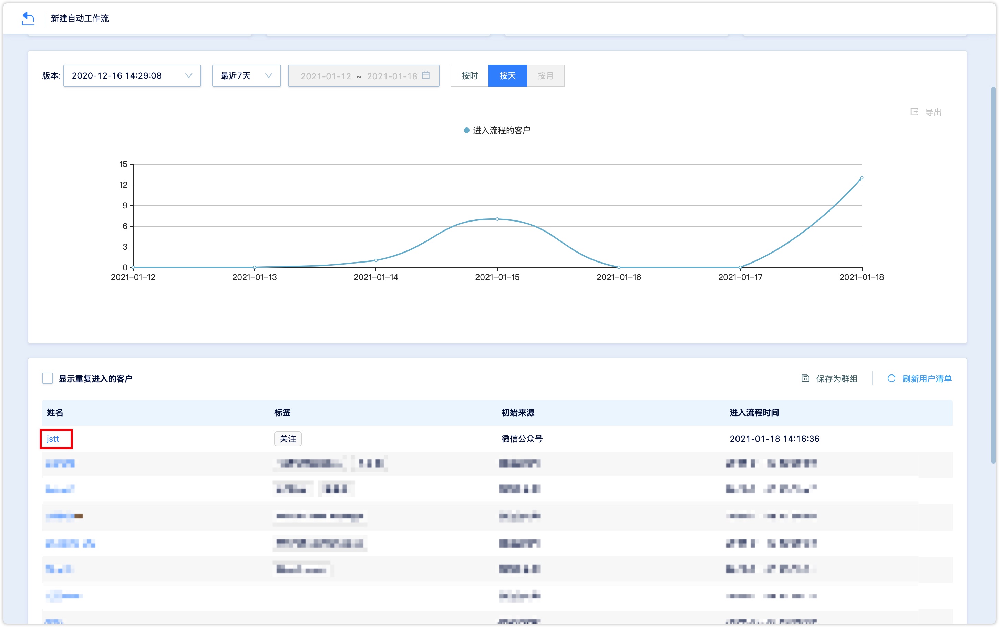Click the 关注 tag in jstt row
Screen dimensions: 999x627
tap(288, 439)
